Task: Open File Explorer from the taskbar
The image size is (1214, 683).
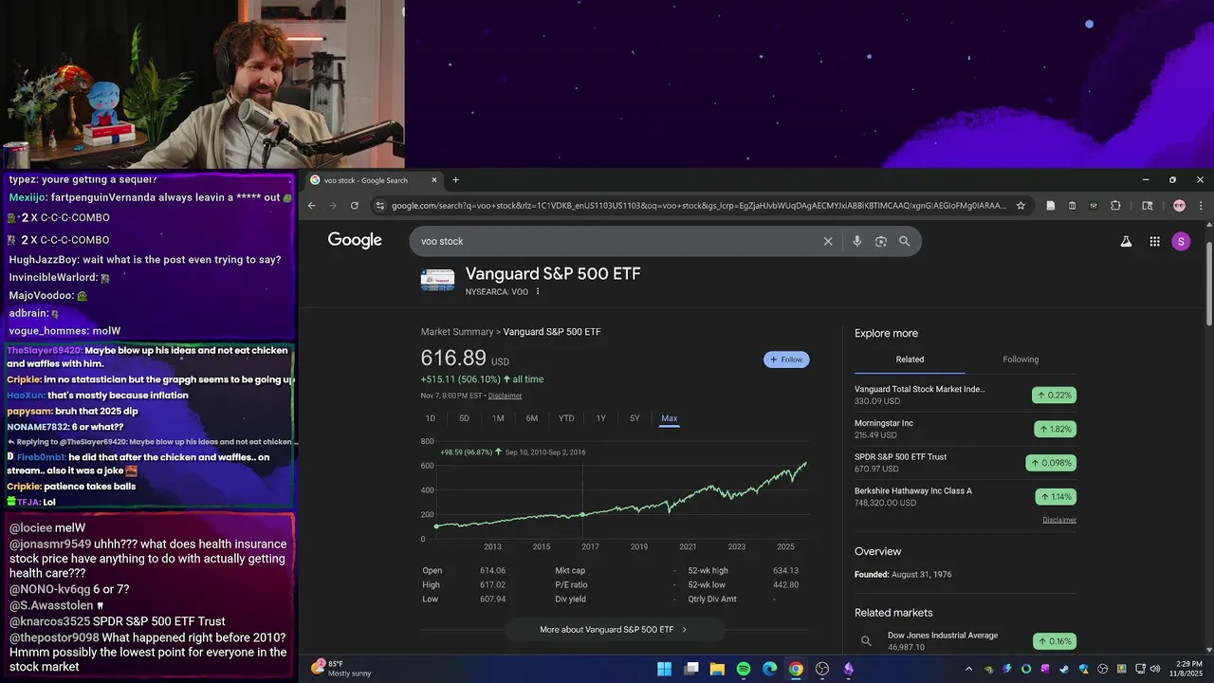Action: [x=717, y=669]
